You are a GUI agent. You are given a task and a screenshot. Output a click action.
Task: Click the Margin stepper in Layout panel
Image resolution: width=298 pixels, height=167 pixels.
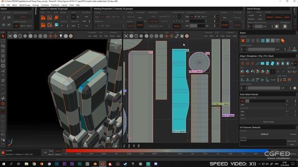pos(68,17)
